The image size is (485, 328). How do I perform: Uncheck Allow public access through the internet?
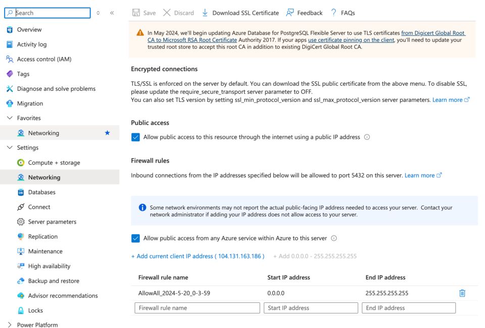(135, 137)
